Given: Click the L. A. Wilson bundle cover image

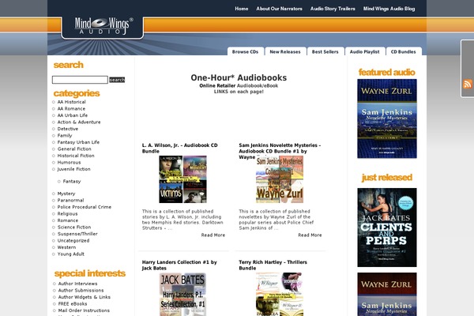Looking at the screenshot, I should point(183,179).
